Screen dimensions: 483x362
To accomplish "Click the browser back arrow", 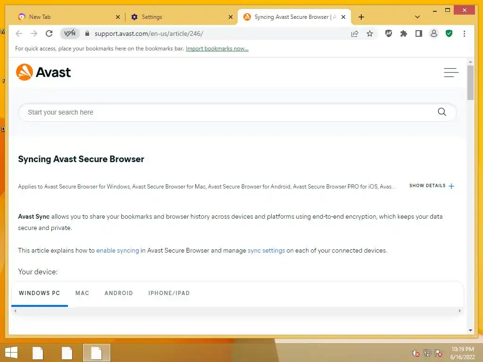I will coord(19,33).
